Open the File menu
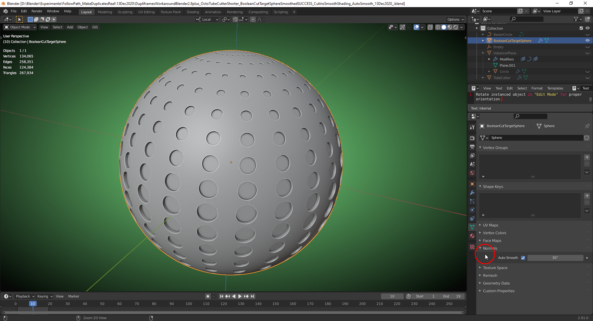The height and width of the screenshot is (321, 593). pos(14,11)
